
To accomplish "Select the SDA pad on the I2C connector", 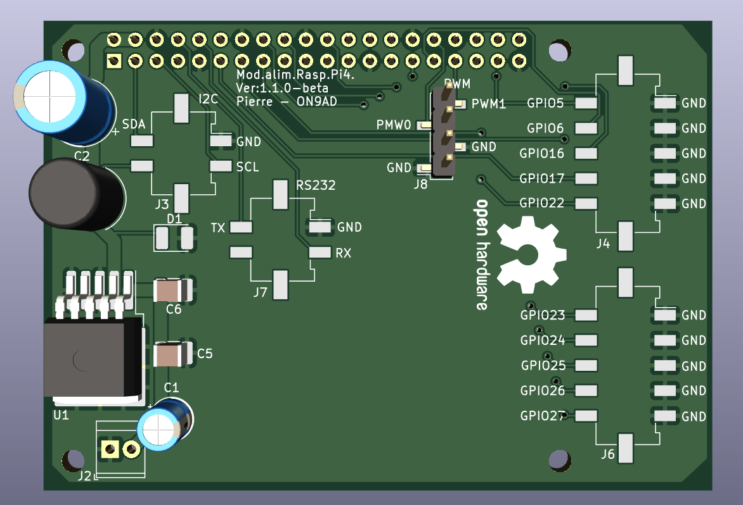I will point(142,140).
